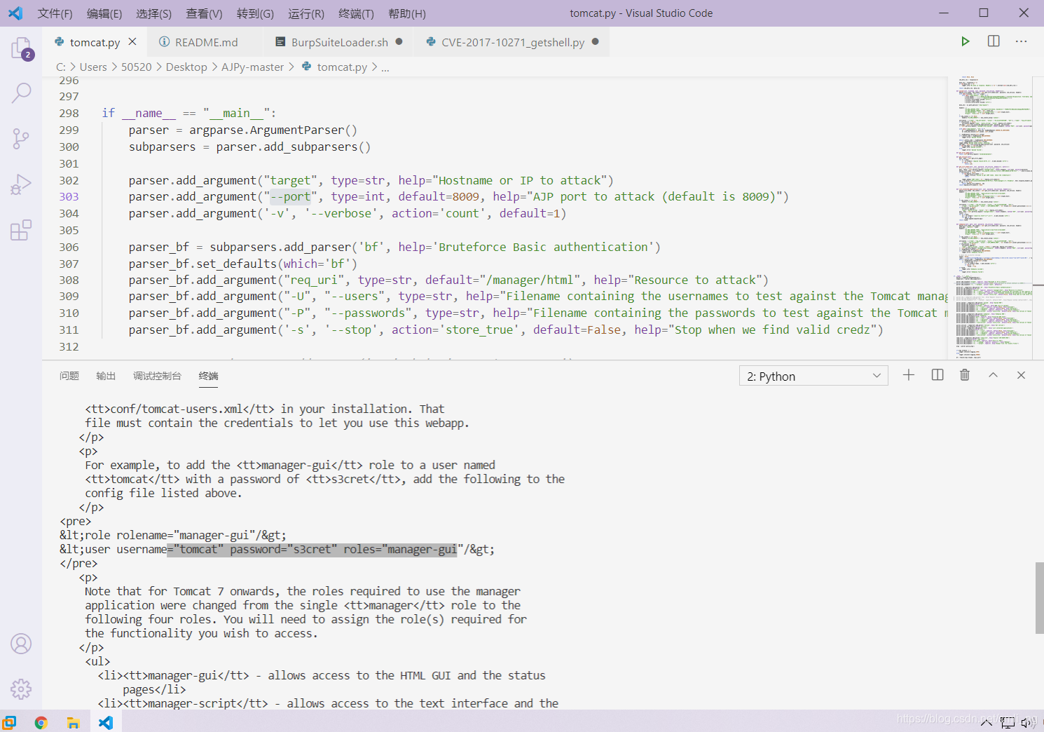Show hidden tray icons chevron
Screen dimensions: 1044x732
point(986,723)
